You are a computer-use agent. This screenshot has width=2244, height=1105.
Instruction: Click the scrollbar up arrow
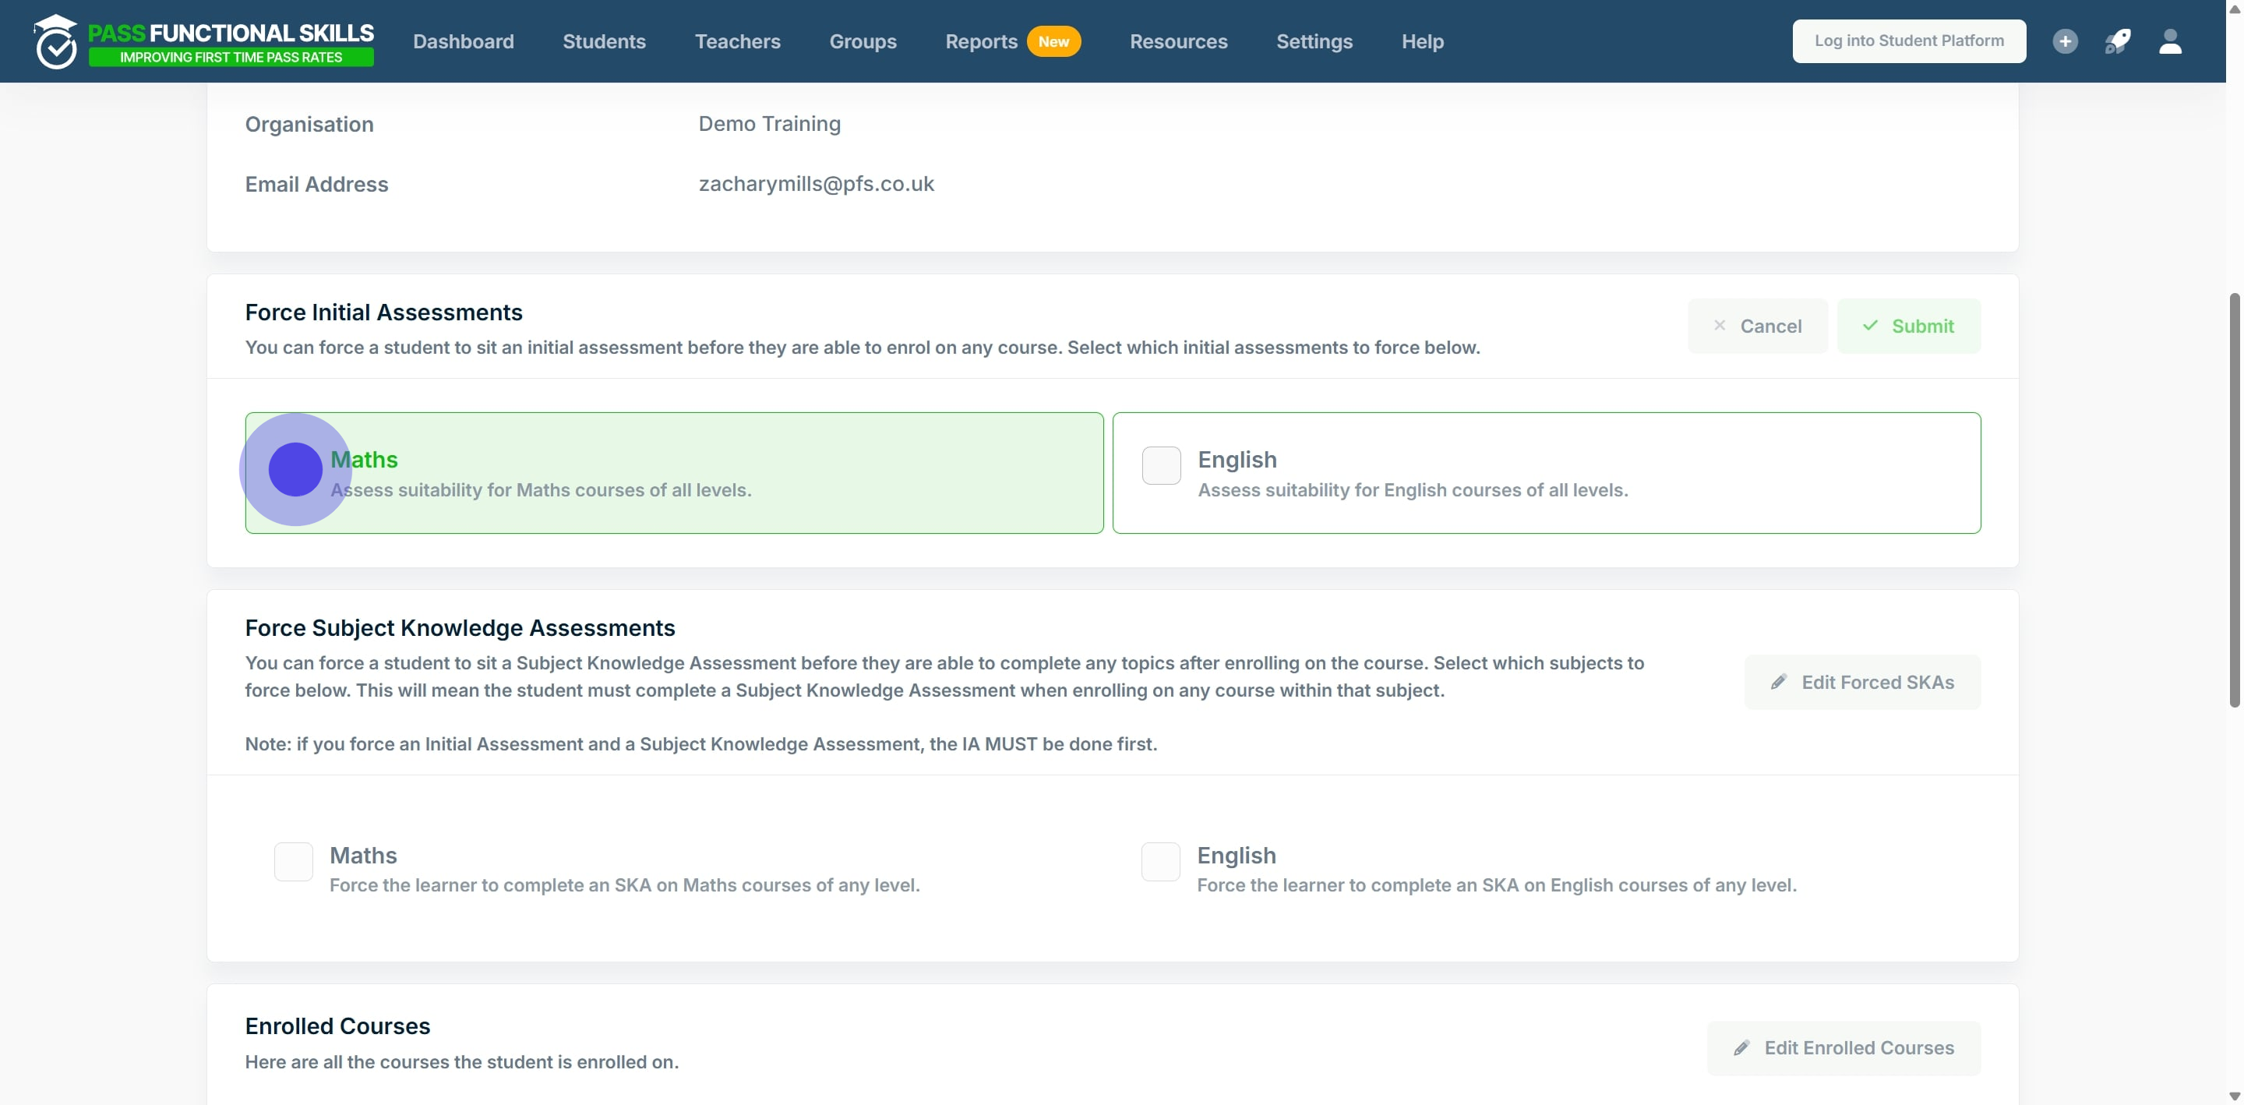(x=2234, y=9)
